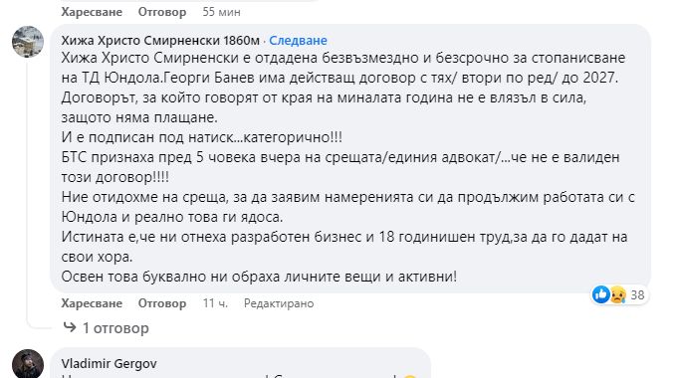This screenshot has width=678, height=378.
Task: Open the Хижа Христо Смирненски 1860м author name
Action: tap(160, 40)
